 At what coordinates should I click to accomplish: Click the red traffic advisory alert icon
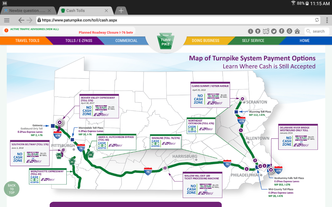[x=6, y=30]
